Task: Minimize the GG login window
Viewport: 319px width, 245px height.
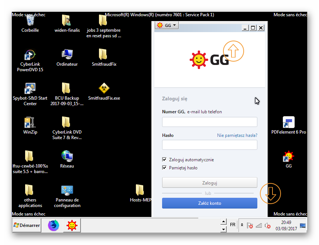Action: [x=245, y=28]
